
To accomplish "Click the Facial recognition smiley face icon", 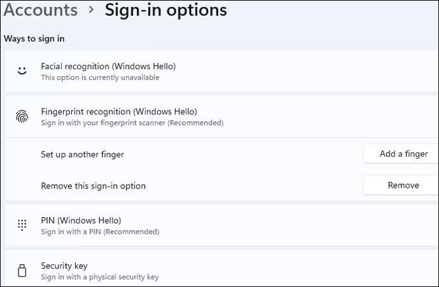I will click(x=22, y=71).
